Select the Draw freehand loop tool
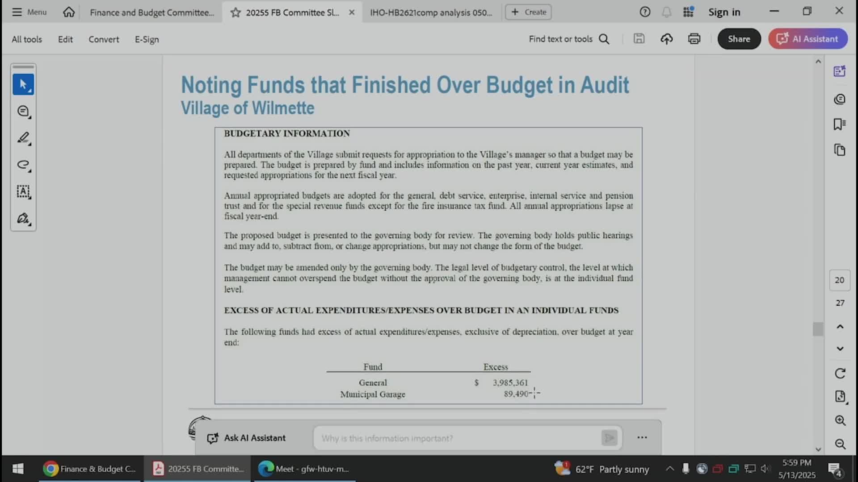The height and width of the screenshot is (482, 858). pos(23,165)
